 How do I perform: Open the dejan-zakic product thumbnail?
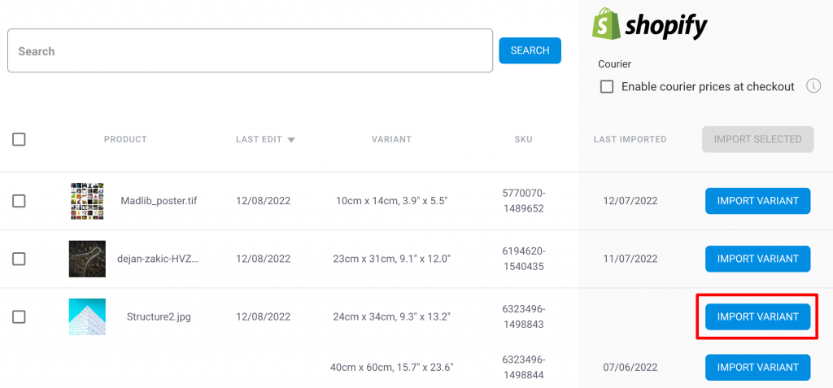pyautogui.click(x=87, y=259)
